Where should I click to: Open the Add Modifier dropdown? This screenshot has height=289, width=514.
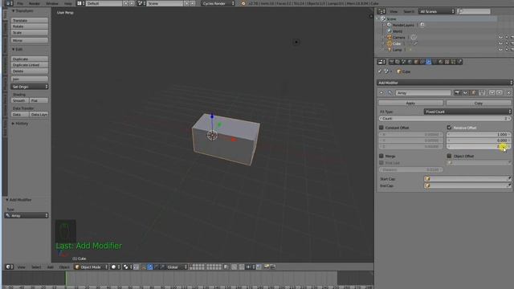click(x=444, y=83)
